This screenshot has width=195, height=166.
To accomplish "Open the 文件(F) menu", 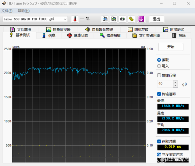I will click(x=7, y=11).
